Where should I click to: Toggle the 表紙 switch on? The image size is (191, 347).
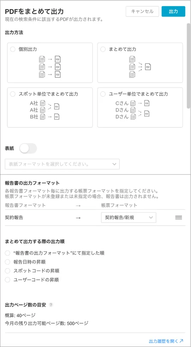28,148
